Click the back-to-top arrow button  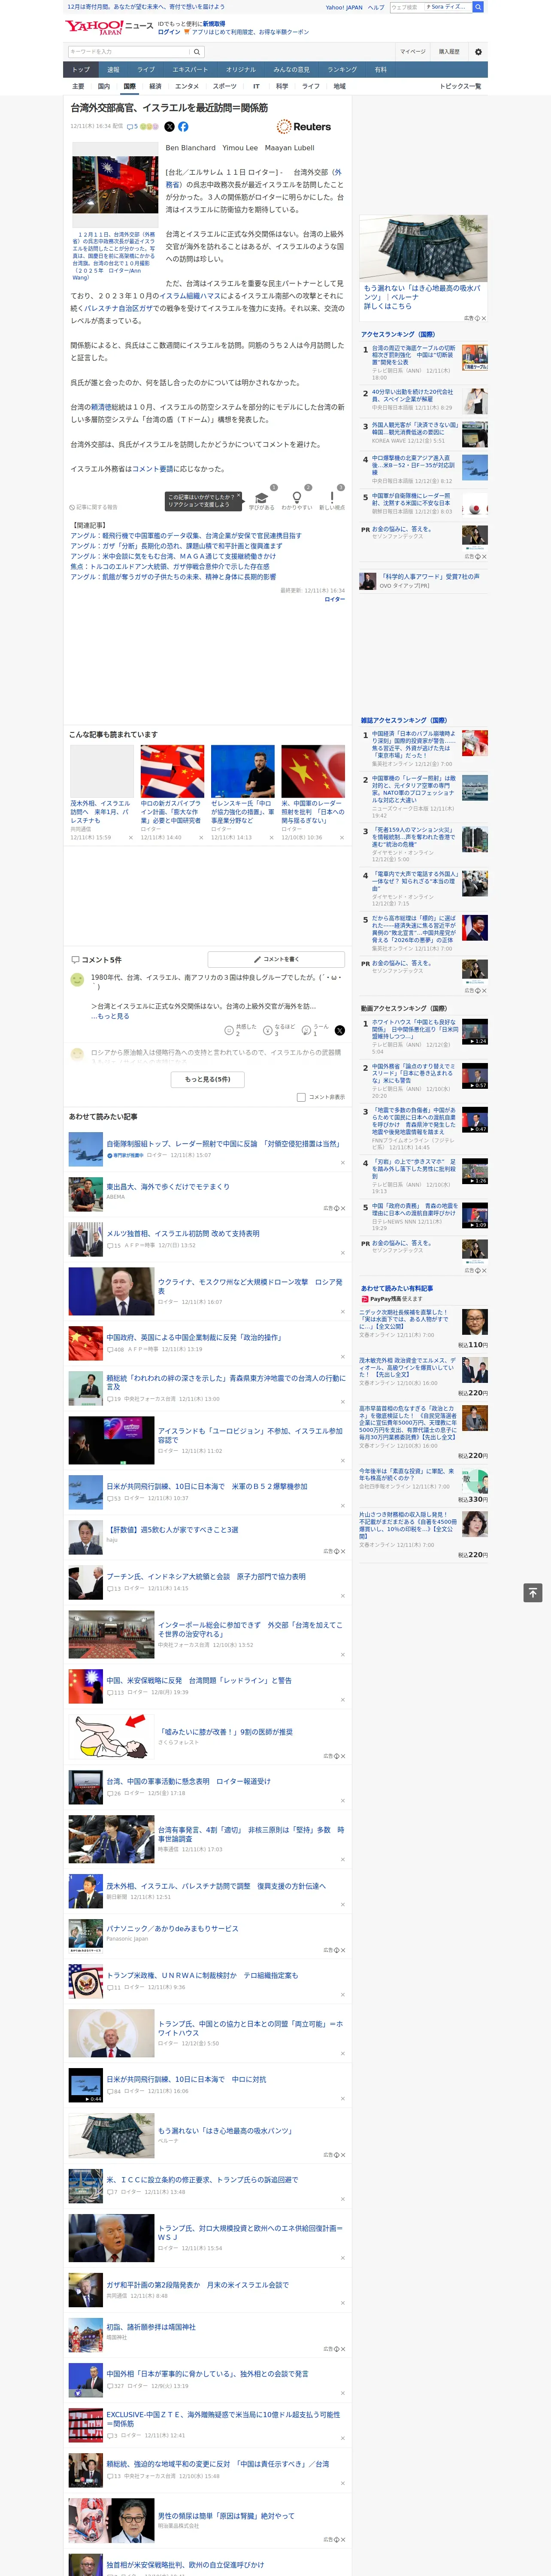point(533,1593)
